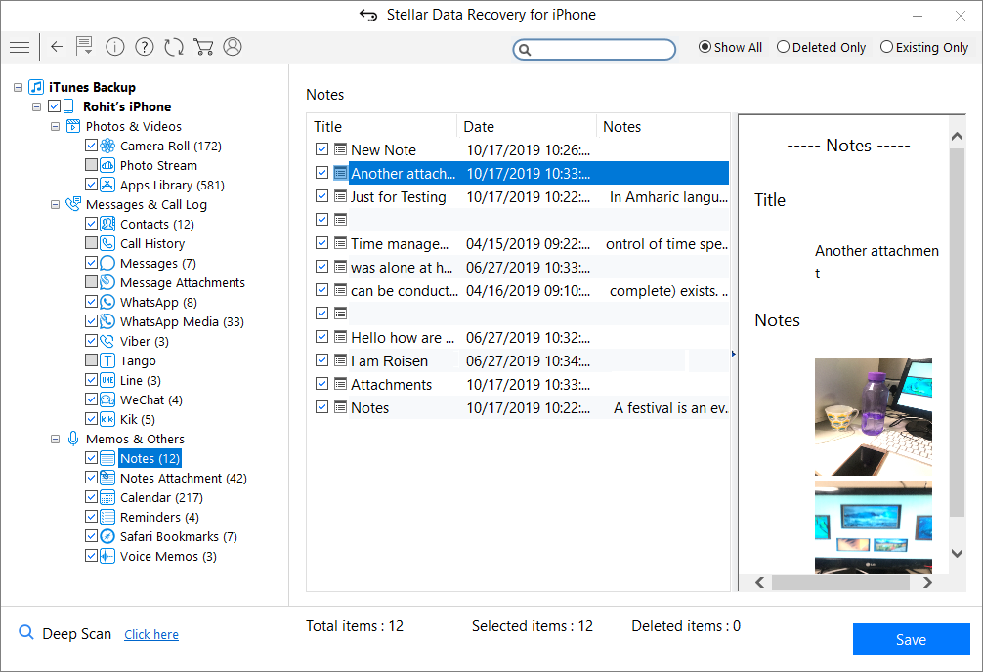
Task: Select the Deleted Only radio button
Action: (x=821, y=47)
